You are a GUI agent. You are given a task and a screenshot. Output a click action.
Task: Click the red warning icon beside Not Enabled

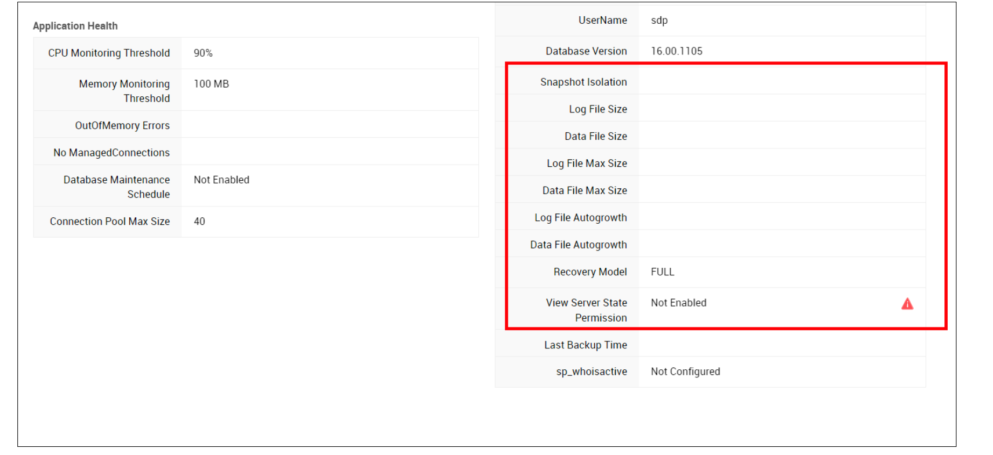(x=907, y=304)
